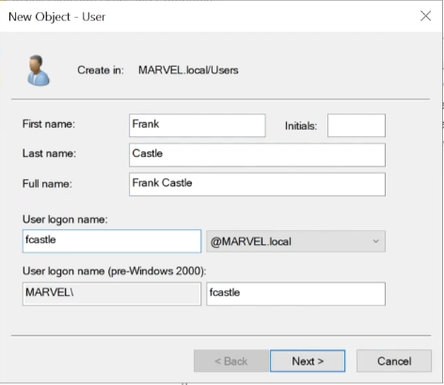This screenshot has height=385, width=444.
Task: Click into the Last name field with Castle
Action: [x=257, y=155]
